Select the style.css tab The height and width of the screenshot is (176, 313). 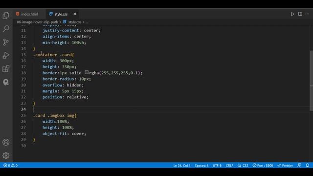click(x=61, y=14)
